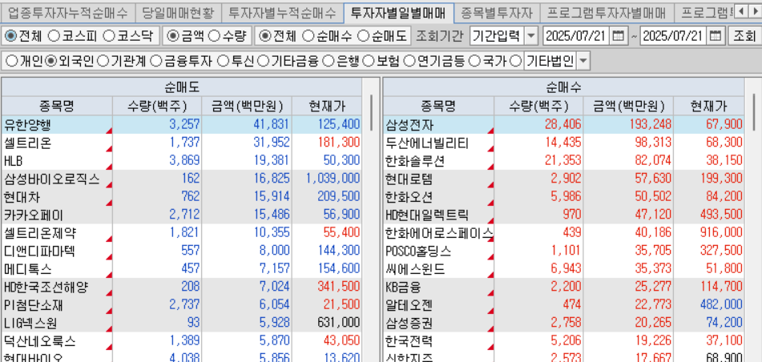
Task: Sort 순매도 table by 금액(백만원) header
Action: (247, 106)
